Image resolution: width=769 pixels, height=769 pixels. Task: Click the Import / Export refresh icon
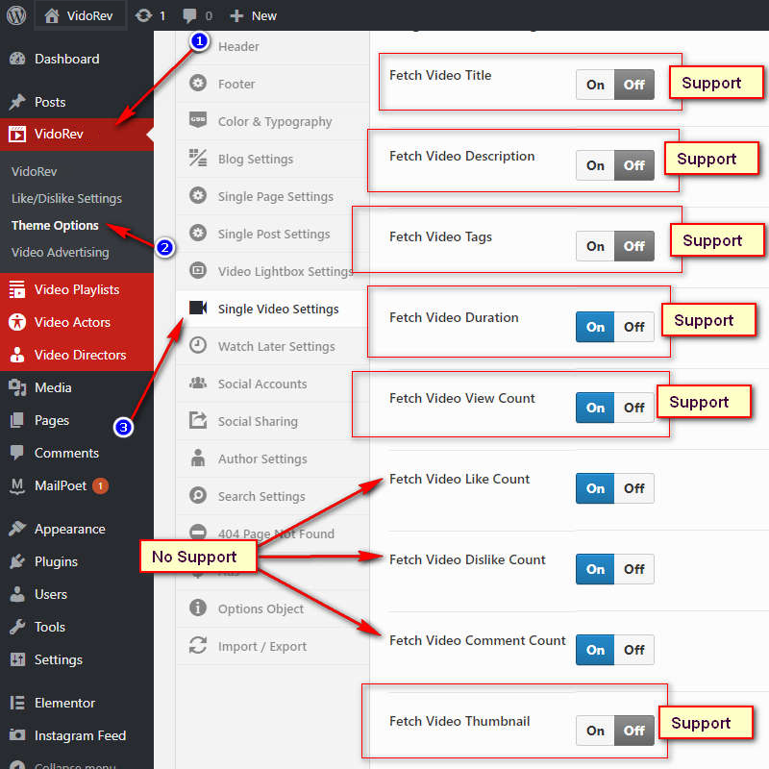click(x=198, y=646)
